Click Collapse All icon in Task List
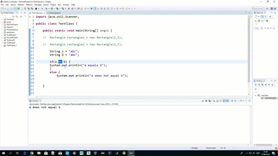 [x=263, y=21]
